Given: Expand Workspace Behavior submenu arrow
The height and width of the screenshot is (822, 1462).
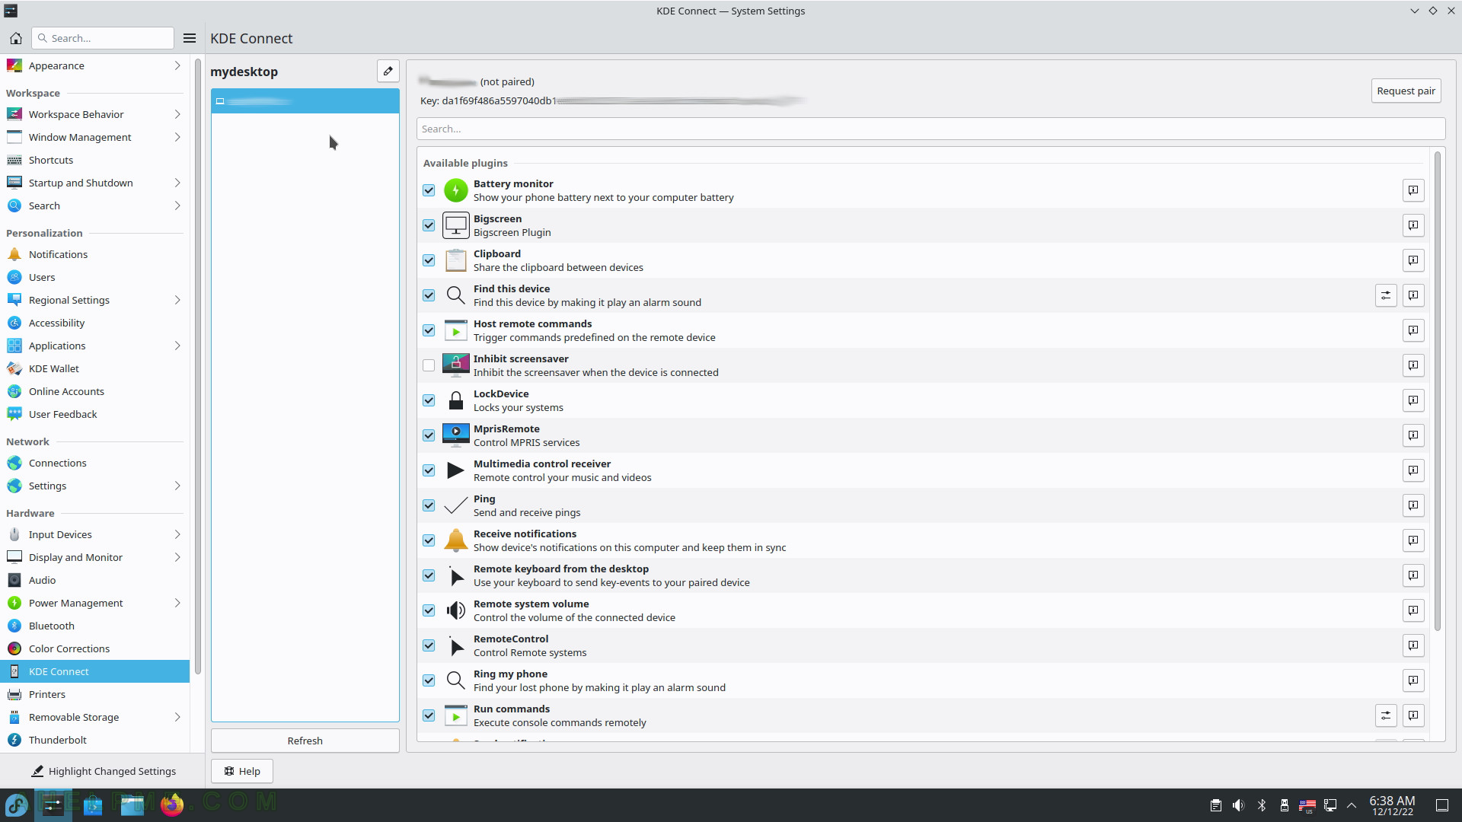Looking at the screenshot, I should [177, 114].
